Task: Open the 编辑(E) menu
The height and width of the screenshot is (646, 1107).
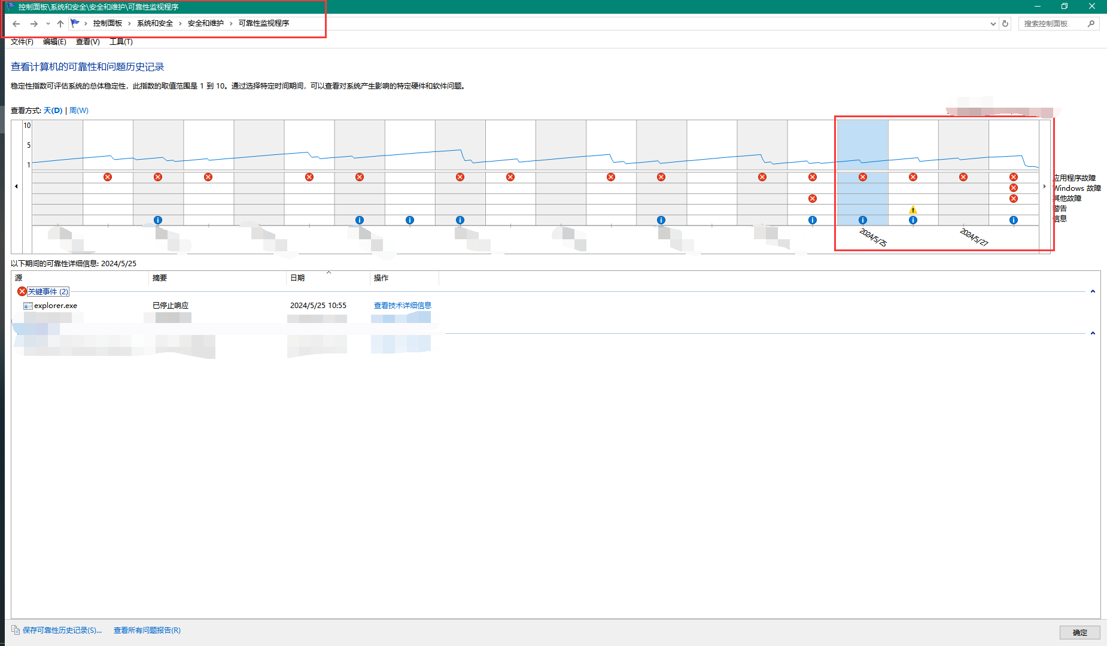Action: (x=54, y=41)
